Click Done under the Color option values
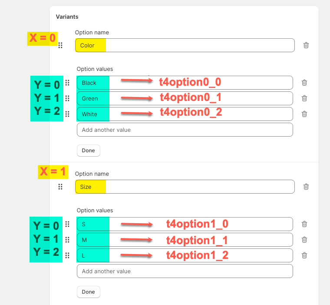Screen dimensions: 330x305 (x=89, y=151)
